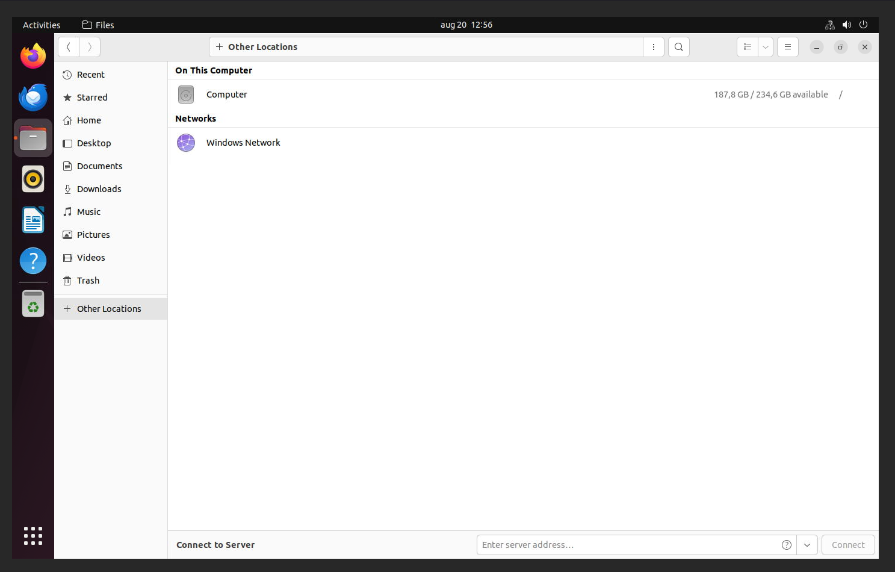Click the Windows Network globe icon
Screen dimensions: 895x572
[x=186, y=143]
